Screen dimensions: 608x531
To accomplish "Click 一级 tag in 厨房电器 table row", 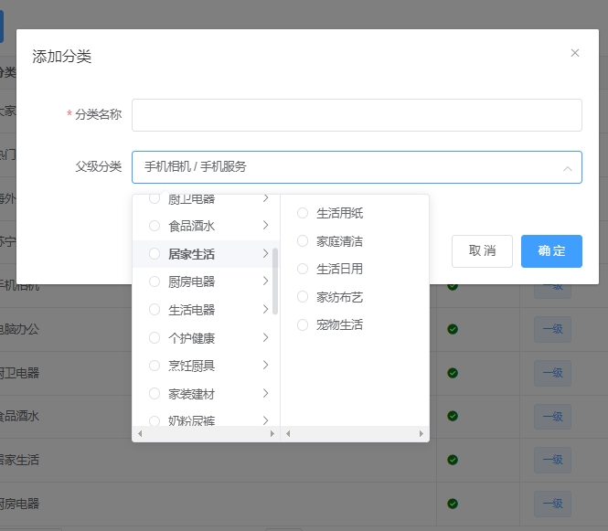I will 552,504.
